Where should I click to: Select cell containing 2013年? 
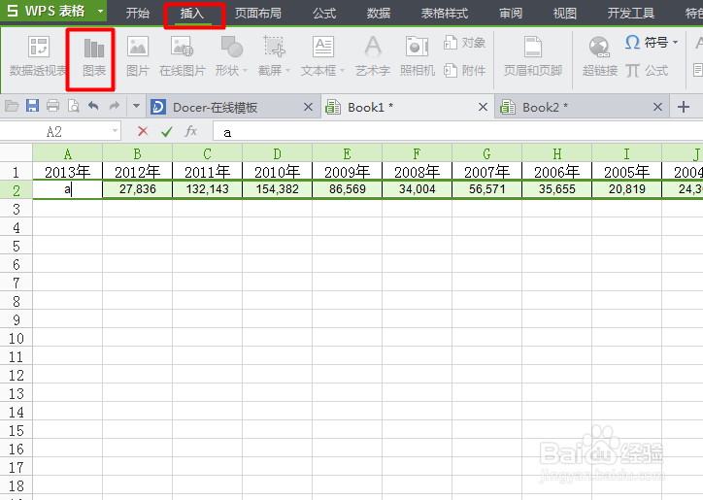coord(68,171)
